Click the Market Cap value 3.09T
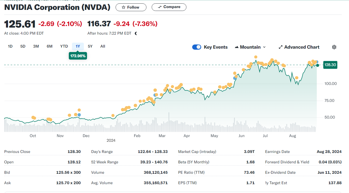This screenshot has width=349, height=193. click(249, 152)
